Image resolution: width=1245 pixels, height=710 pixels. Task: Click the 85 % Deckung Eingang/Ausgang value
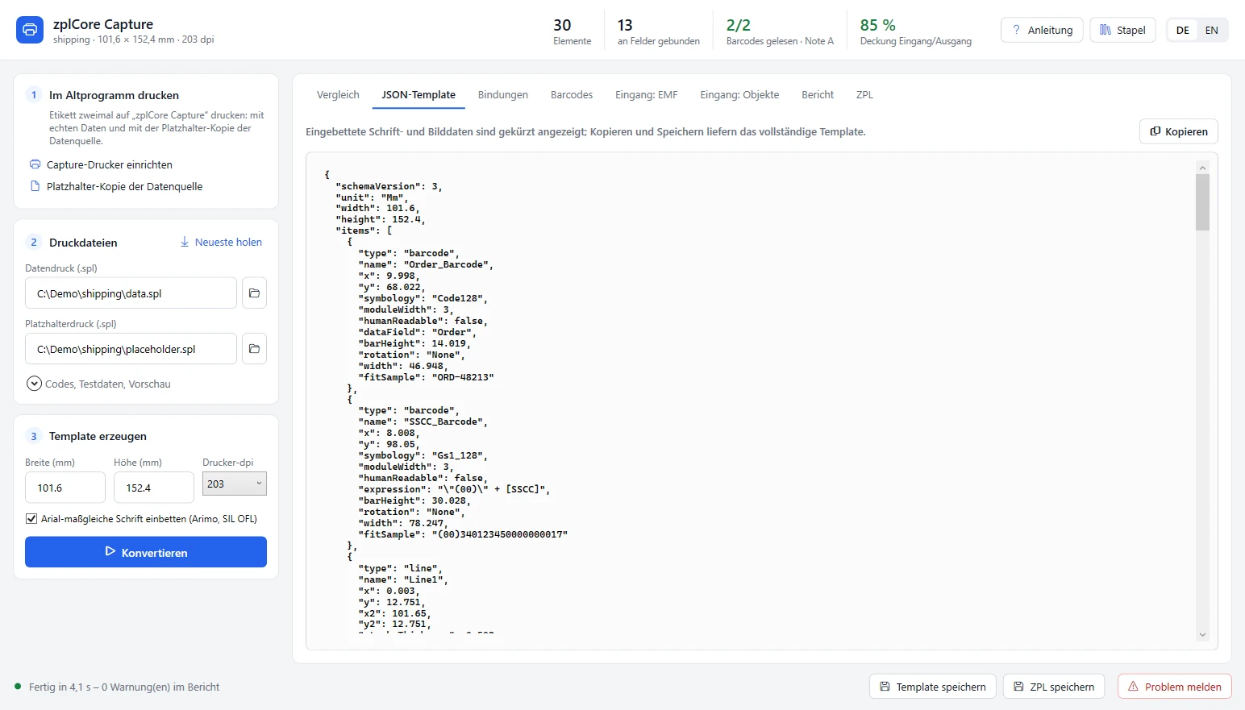pyautogui.click(x=878, y=25)
